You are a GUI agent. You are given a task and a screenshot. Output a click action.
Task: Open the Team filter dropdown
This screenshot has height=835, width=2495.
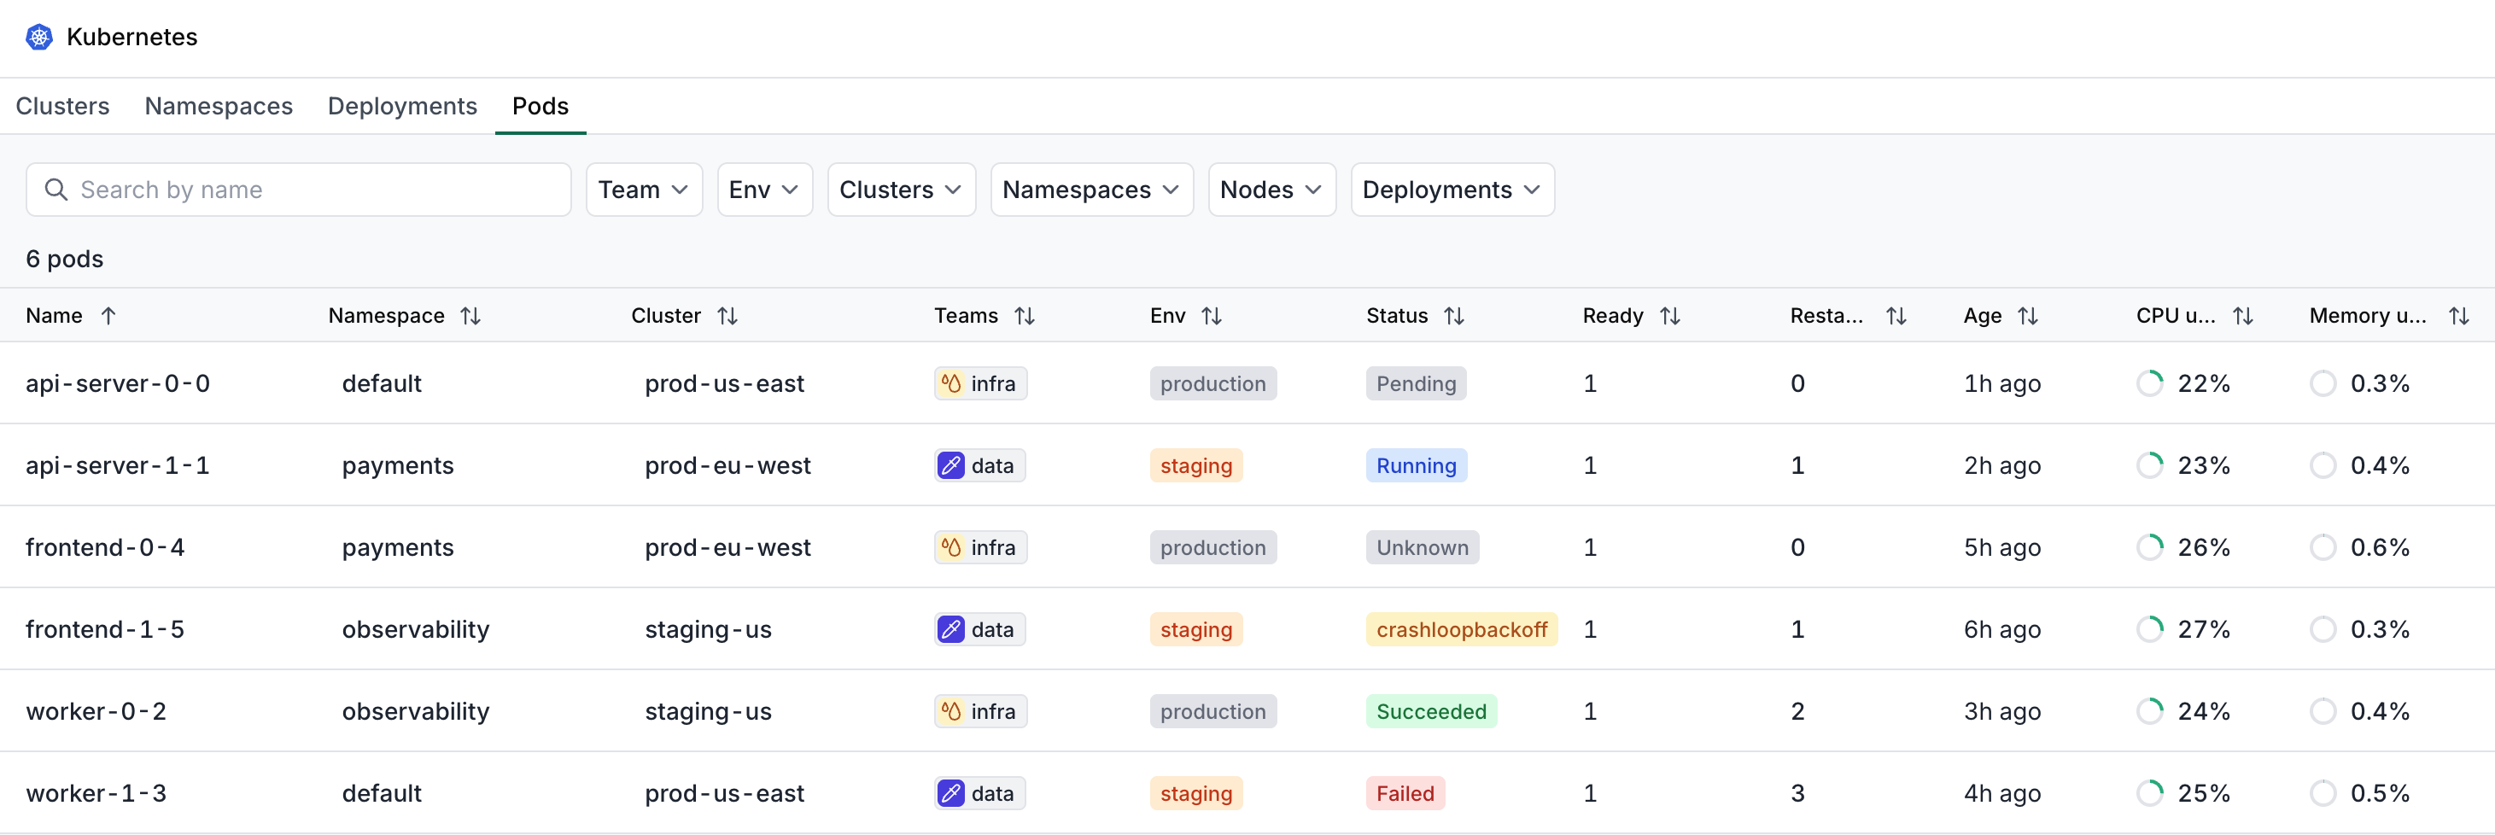click(644, 190)
